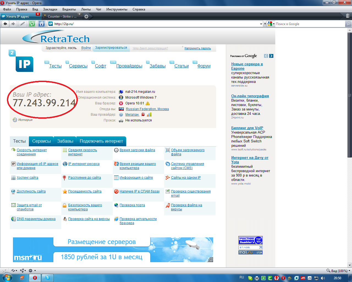Open the Opera panels toggle in status bar
352x282 pixels.
[x=4, y=271]
